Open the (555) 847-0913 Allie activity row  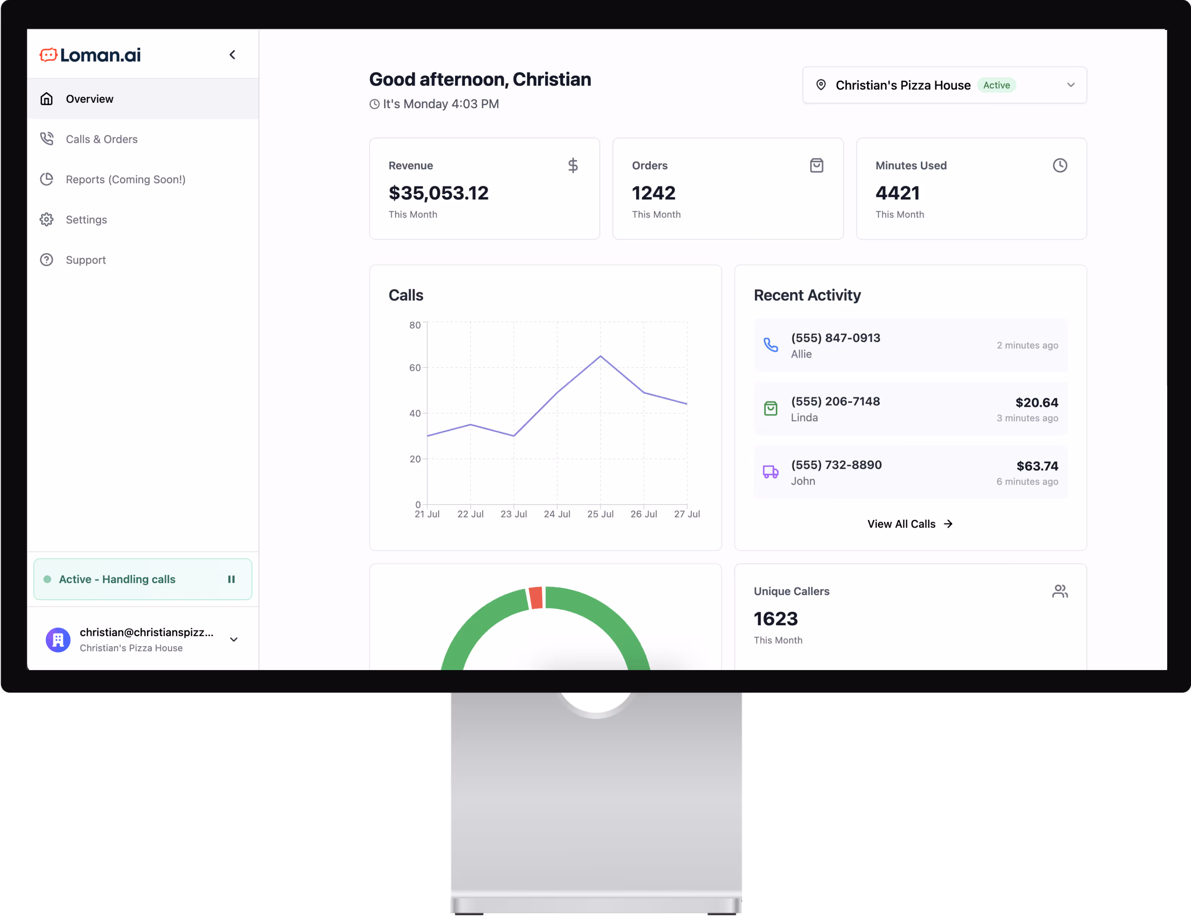(x=911, y=345)
